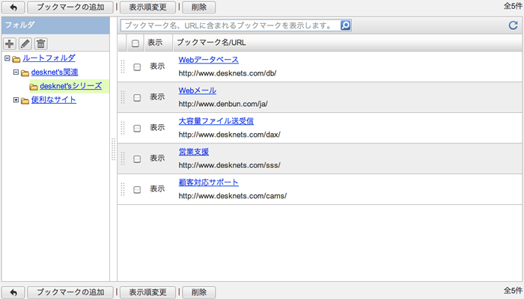Screen dimensions: 524x299
Task: Click the splitter handle between panes
Action: (114, 149)
